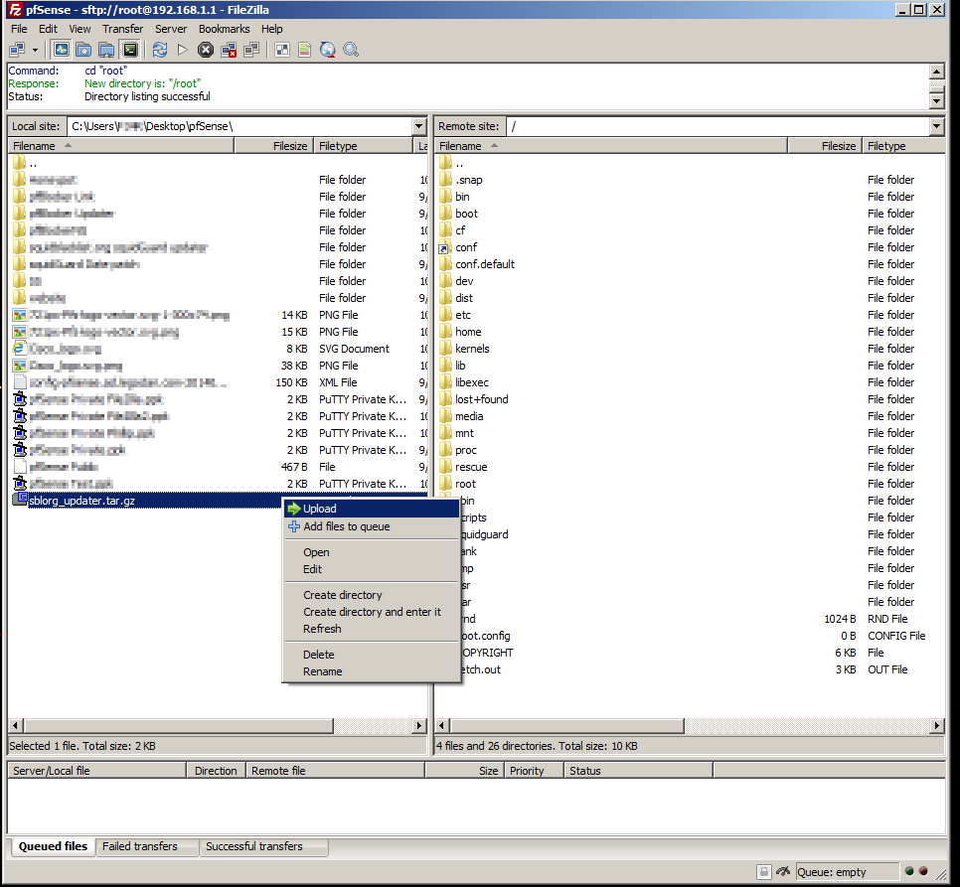Click the toolbar refresh file lists icon
This screenshot has height=887, width=960.
point(160,50)
